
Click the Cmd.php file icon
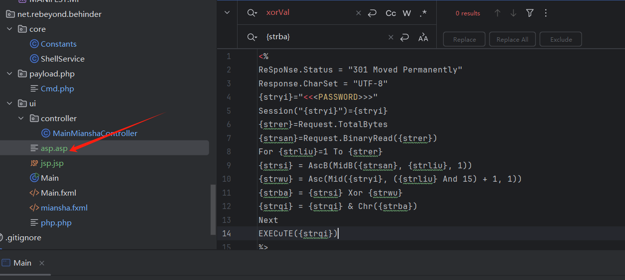(34, 88)
